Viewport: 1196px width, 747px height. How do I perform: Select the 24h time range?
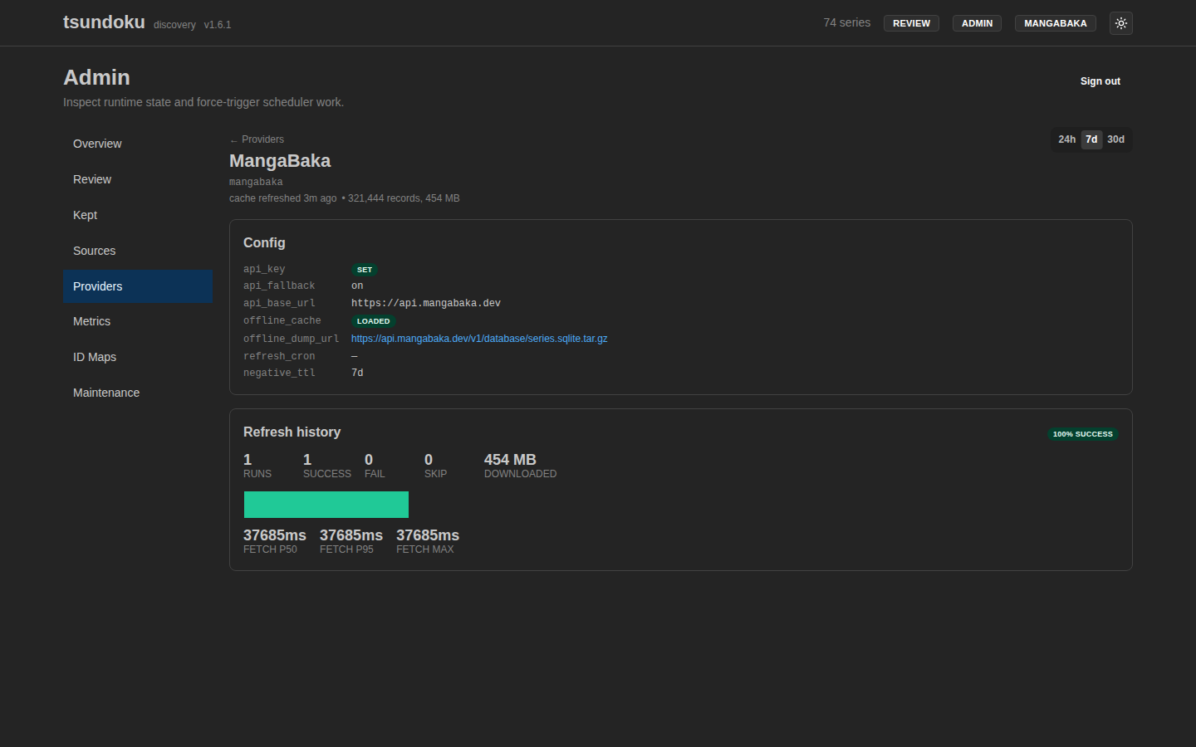point(1066,139)
